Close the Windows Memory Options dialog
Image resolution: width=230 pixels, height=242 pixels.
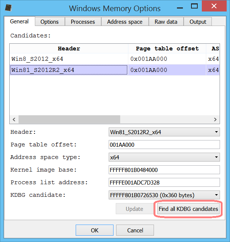[x=214, y=6]
